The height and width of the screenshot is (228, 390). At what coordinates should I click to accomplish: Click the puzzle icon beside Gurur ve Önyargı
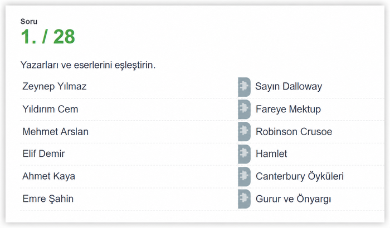244,199
